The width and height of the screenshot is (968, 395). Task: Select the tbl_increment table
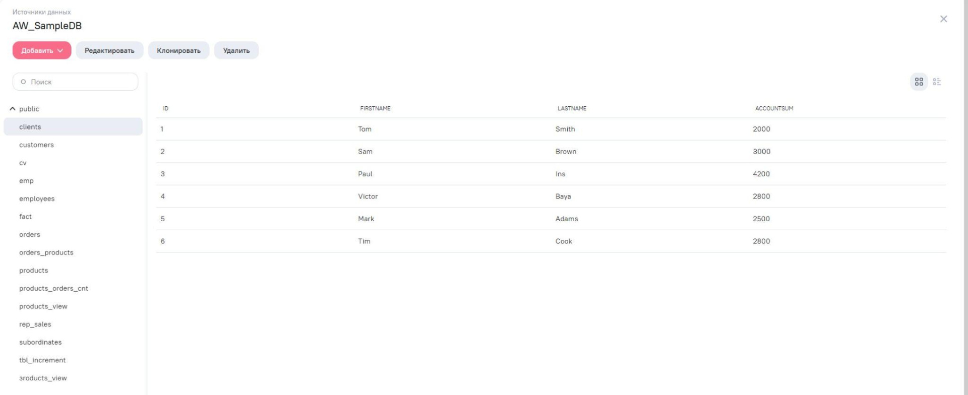click(42, 360)
